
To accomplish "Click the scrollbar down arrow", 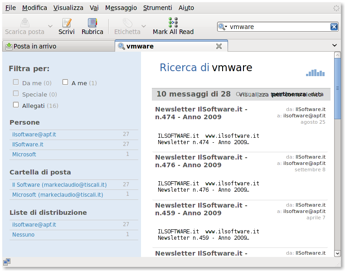I will coord(337,253).
